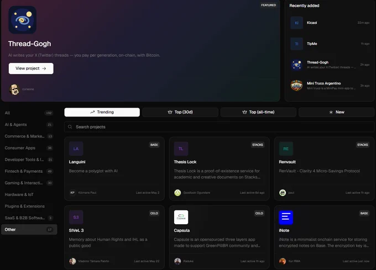
Task: Open the Kicaol KI icon in Recently added
Action: (x=296, y=23)
